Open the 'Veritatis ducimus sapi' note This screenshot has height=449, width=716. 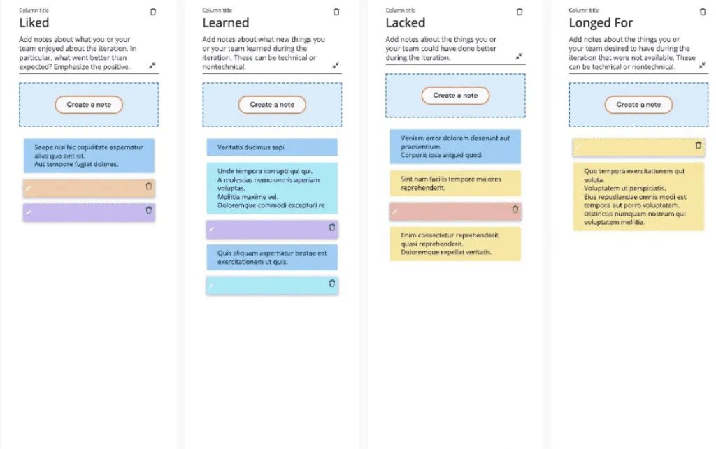coord(272,147)
